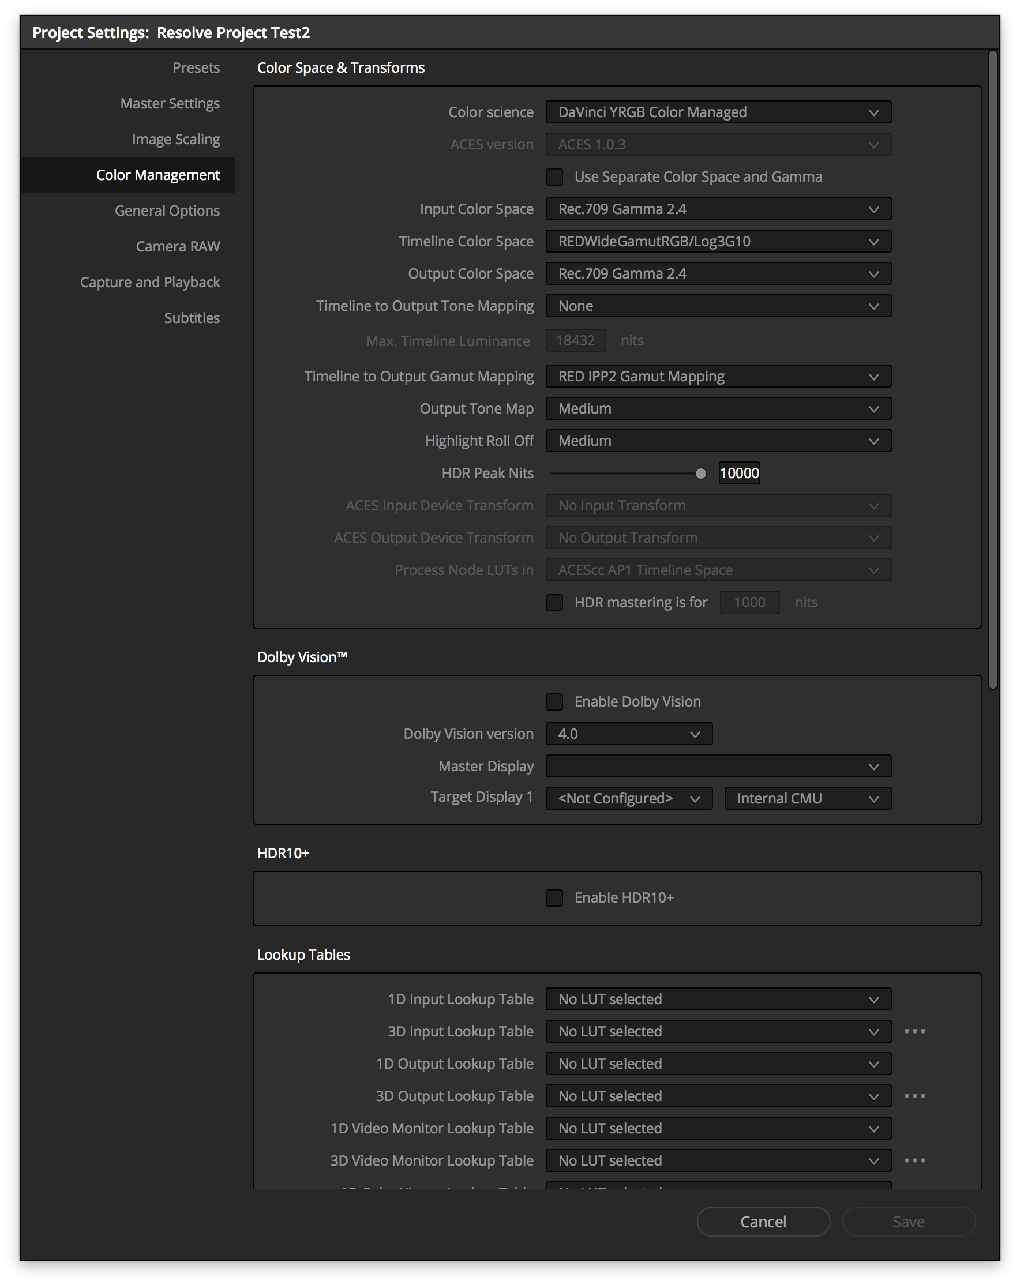The height and width of the screenshot is (1285, 1020).
Task: Click the ACES Input Device Transform dropdown
Action: (x=718, y=505)
